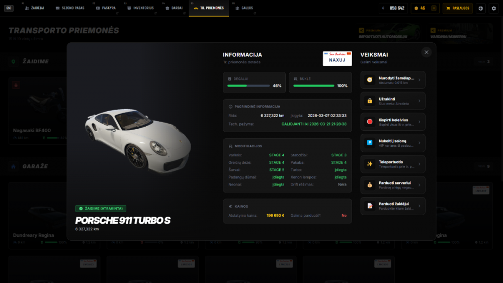Click the padlock icon for Užrakinti
Image resolution: width=503 pixels, height=283 pixels.
[370, 101]
